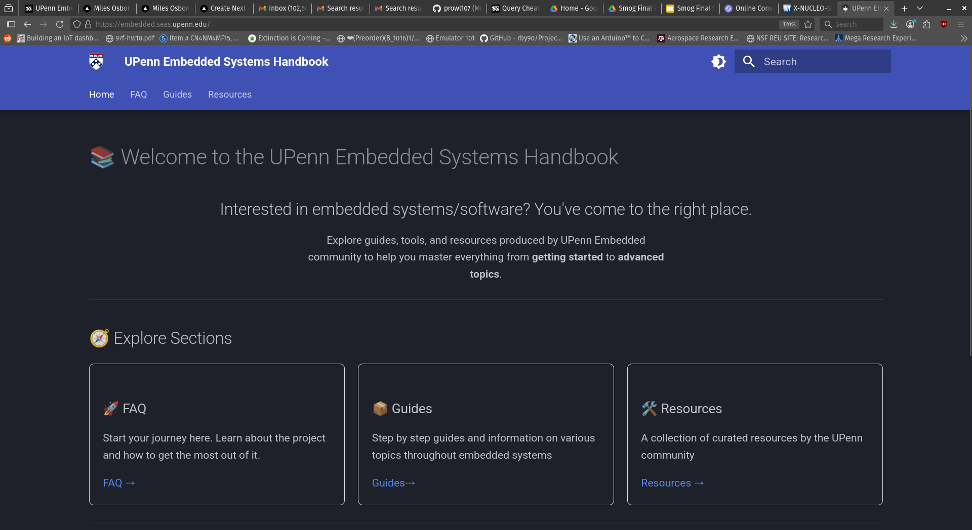Screen dimensions: 972x530
Task: Click the 120% zoom level badge
Action: (x=789, y=24)
